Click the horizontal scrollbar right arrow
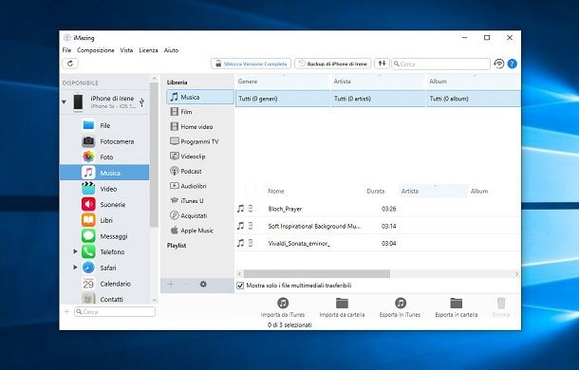The height and width of the screenshot is (370, 579). click(x=516, y=273)
